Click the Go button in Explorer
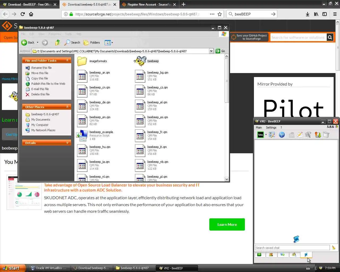 [x=220, y=51]
